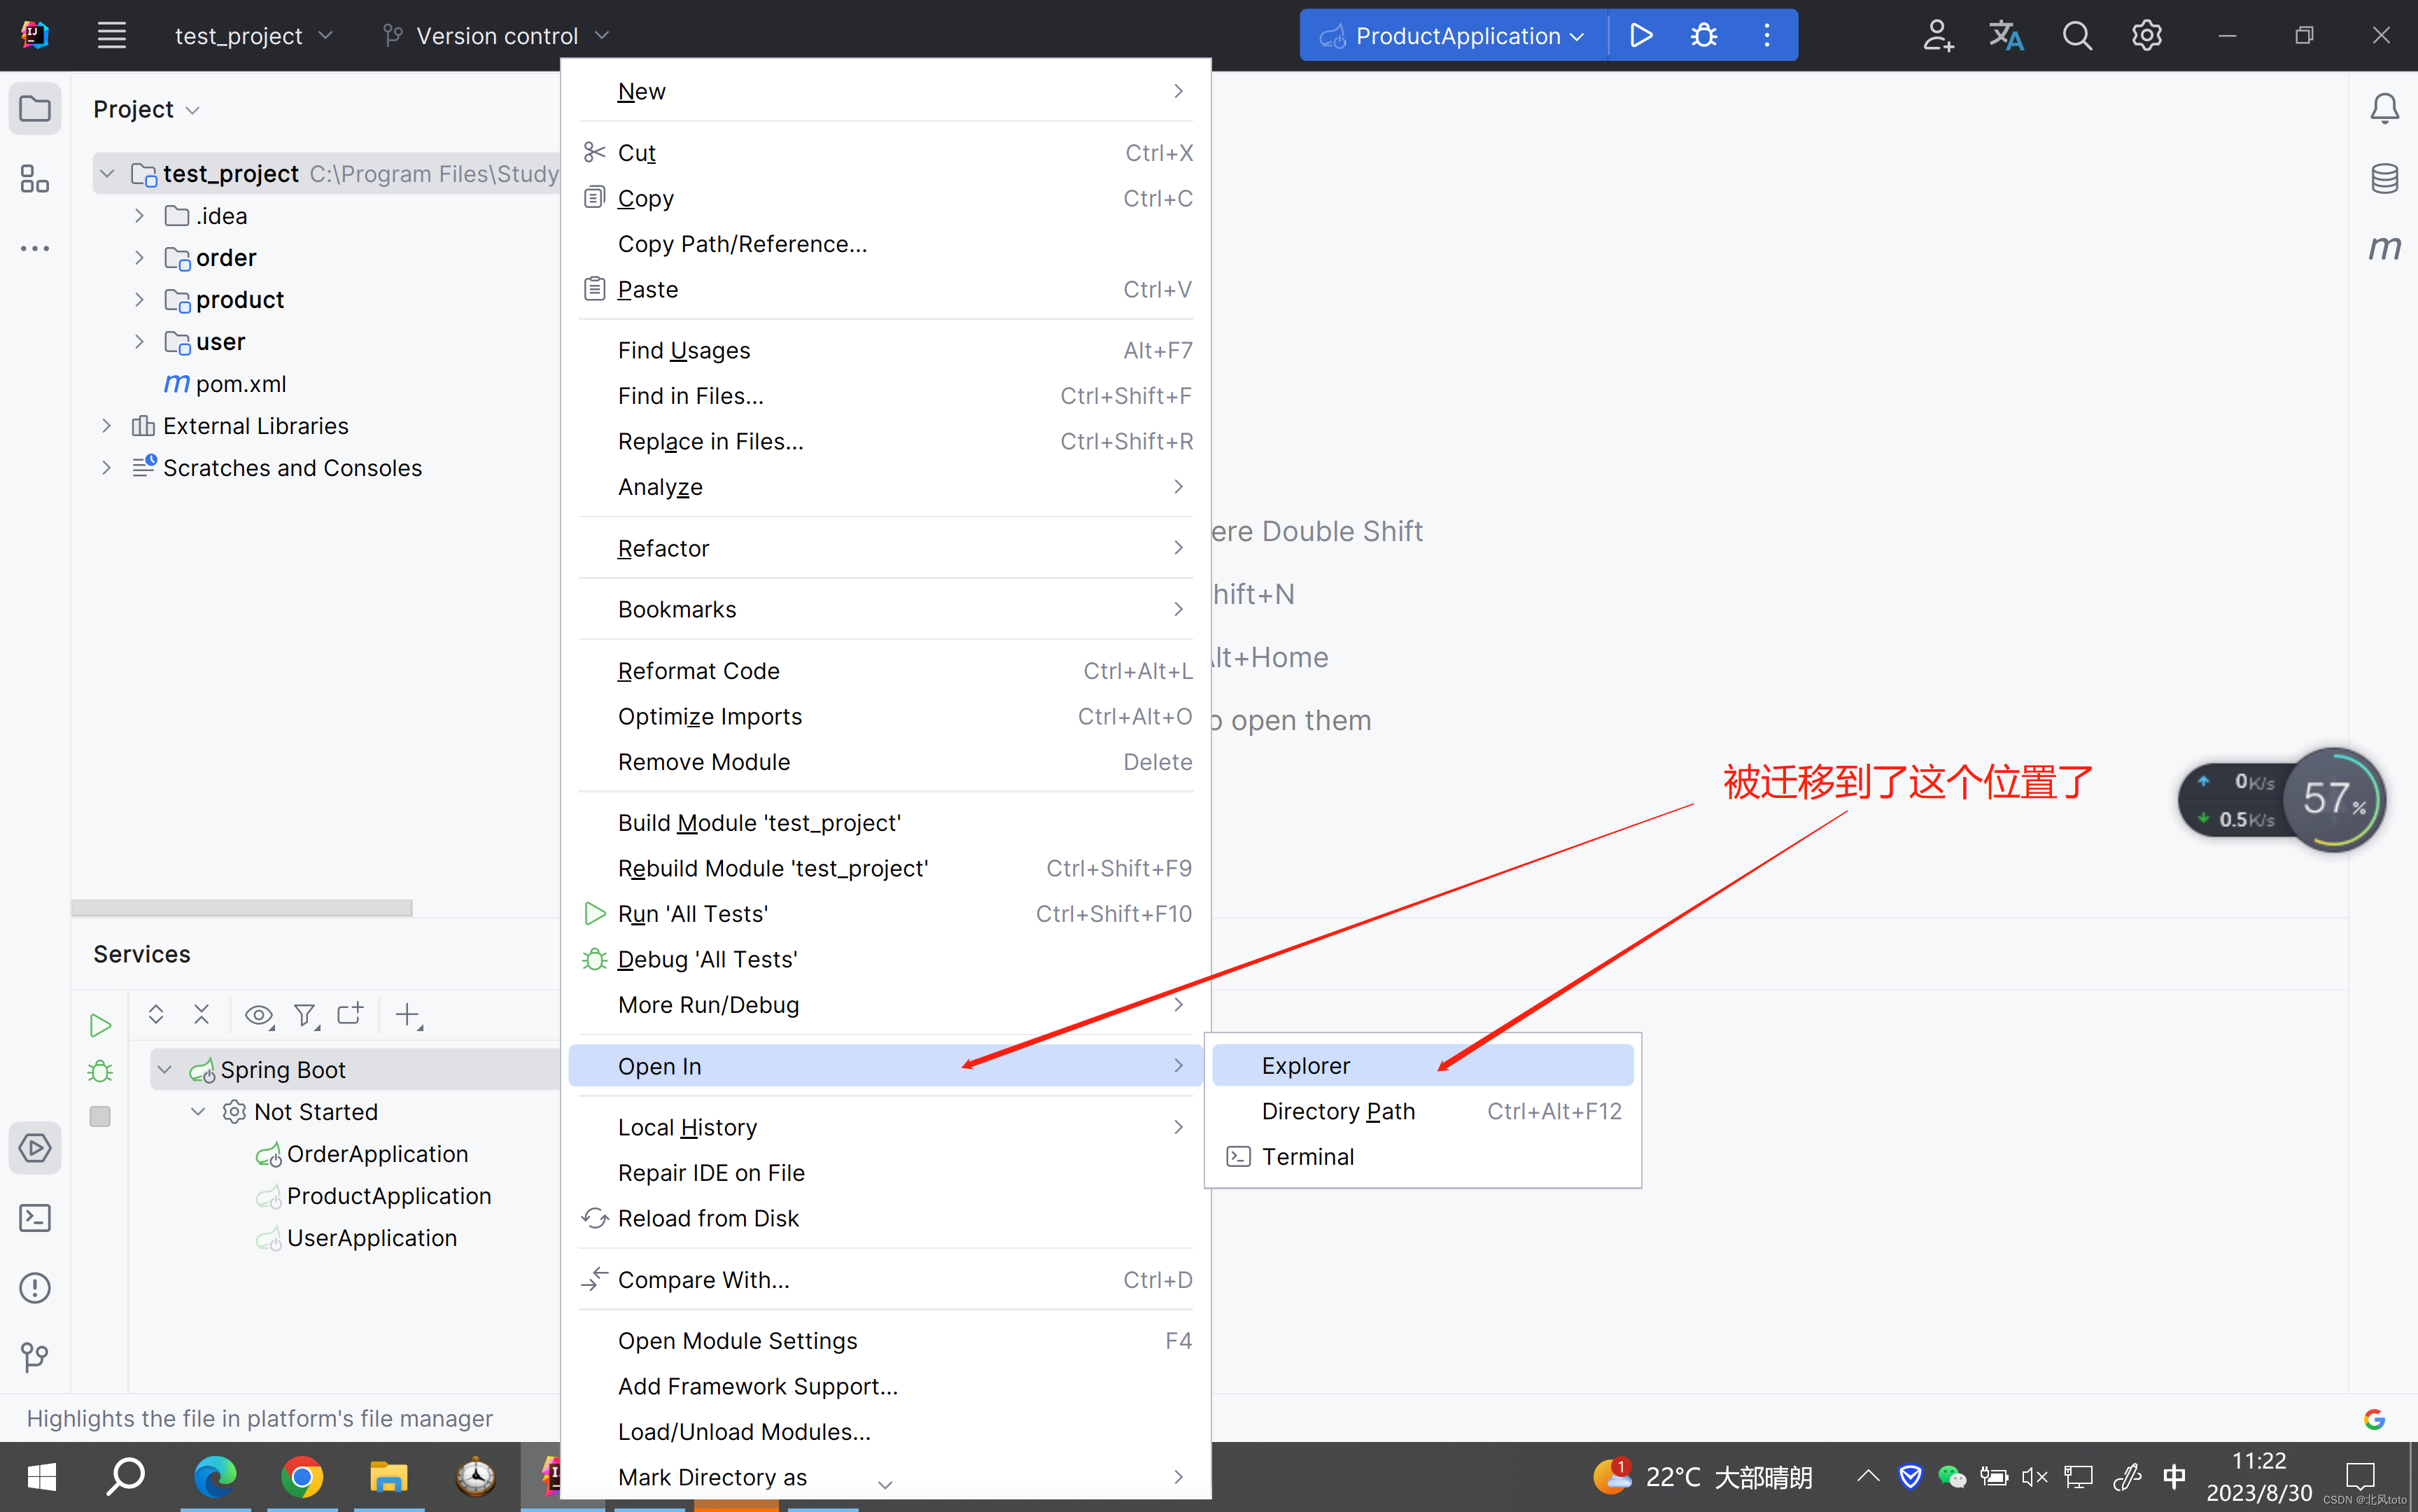Click the stop service square button
Viewport: 2418px width, 1512px height.
100,1116
